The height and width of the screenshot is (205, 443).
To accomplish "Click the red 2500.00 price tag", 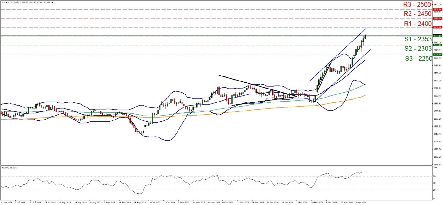I will click(437, 10).
